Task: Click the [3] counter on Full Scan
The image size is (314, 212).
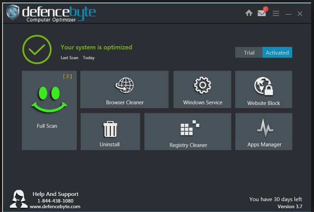Action: tap(67, 76)
